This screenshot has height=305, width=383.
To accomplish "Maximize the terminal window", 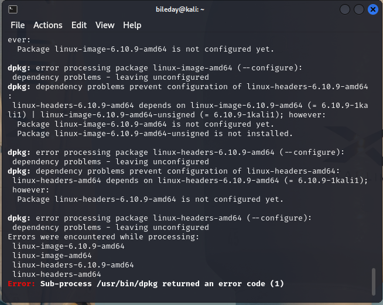I will click(358, 9).
